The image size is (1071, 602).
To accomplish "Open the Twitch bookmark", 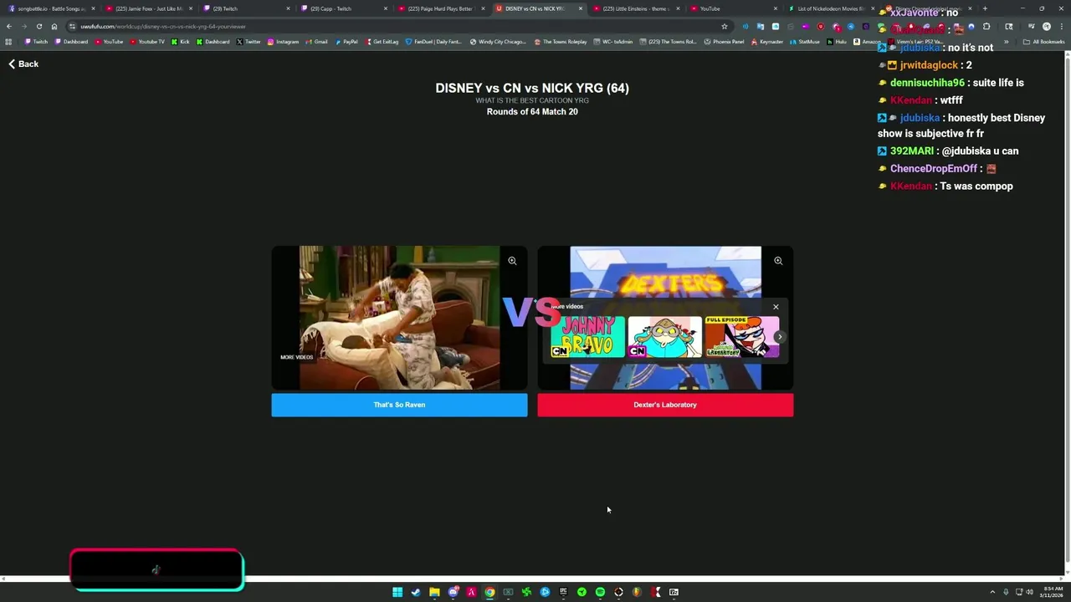I will (36, 42).
